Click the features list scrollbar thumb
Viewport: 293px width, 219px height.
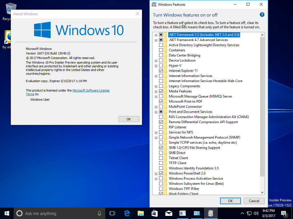[262, 107]
